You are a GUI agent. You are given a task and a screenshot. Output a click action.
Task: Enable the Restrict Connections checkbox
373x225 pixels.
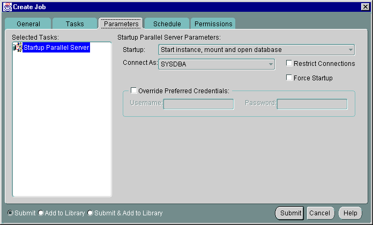(x=289, y=63)
